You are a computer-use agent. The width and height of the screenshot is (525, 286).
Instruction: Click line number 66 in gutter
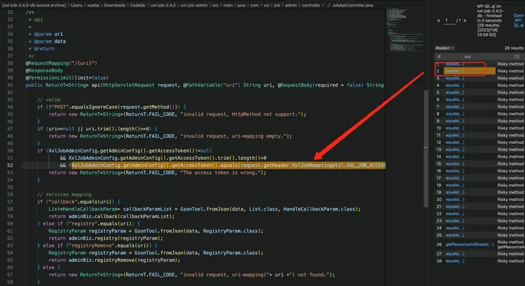tap(10, 267)
